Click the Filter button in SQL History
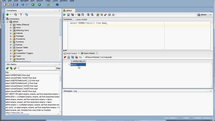Viewport: 215px width, 121px height. (58, 68)
